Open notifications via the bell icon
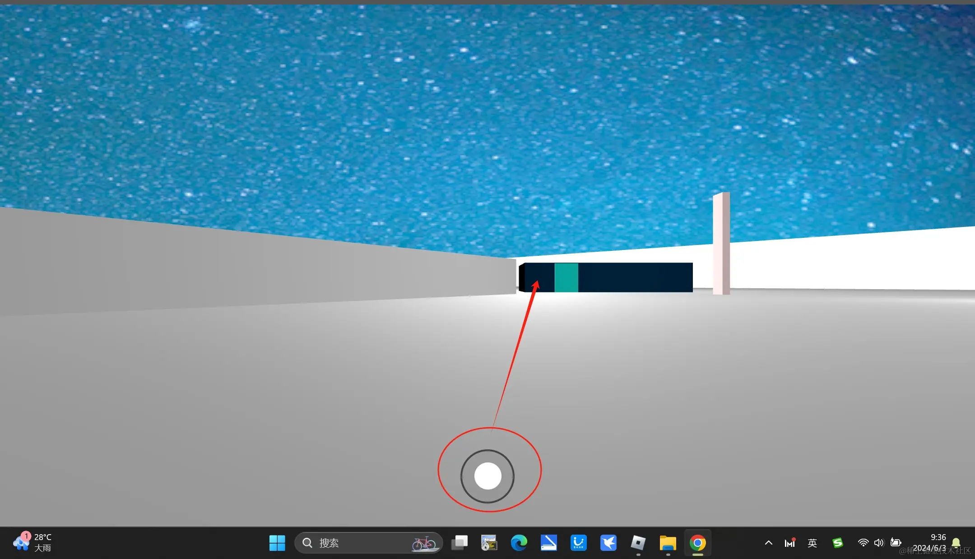Image resolution: width=975 pixels, height=559 pixels. (x=957, y=543)
